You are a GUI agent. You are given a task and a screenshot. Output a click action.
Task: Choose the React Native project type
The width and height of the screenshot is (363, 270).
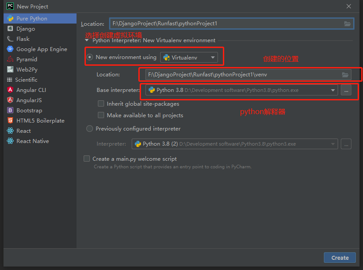[40, 141]
